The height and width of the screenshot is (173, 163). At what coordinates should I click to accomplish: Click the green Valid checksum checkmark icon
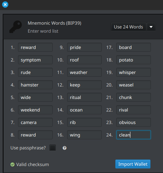pos(12,164)
